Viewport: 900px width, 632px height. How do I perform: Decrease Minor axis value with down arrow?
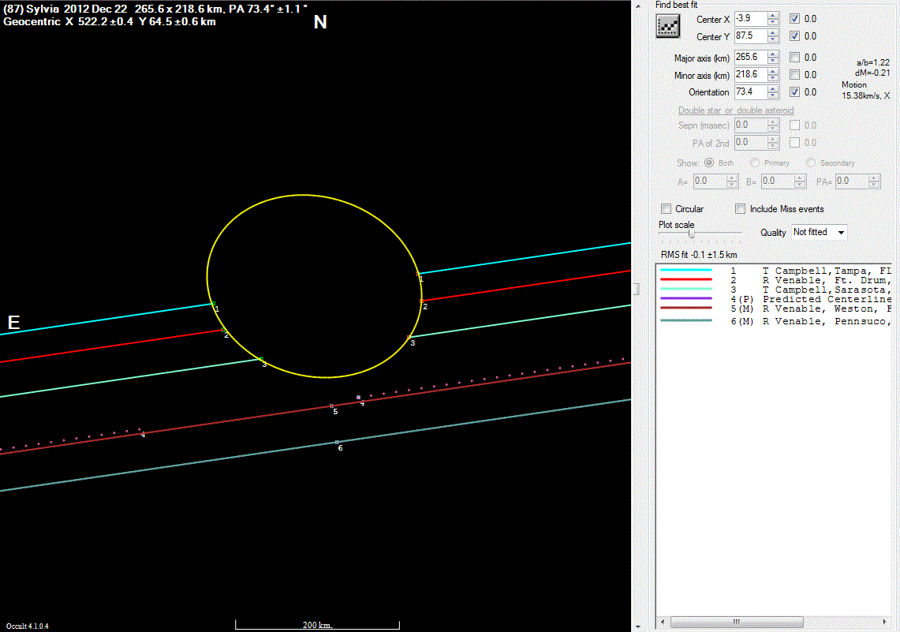click(x=773, y=78)
